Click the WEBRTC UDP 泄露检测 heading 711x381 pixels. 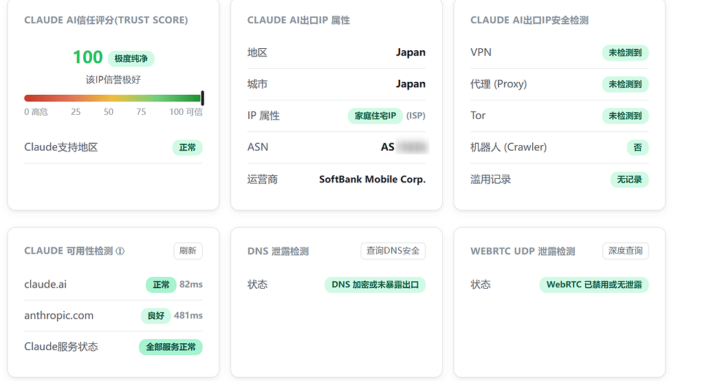pos(523,251)
